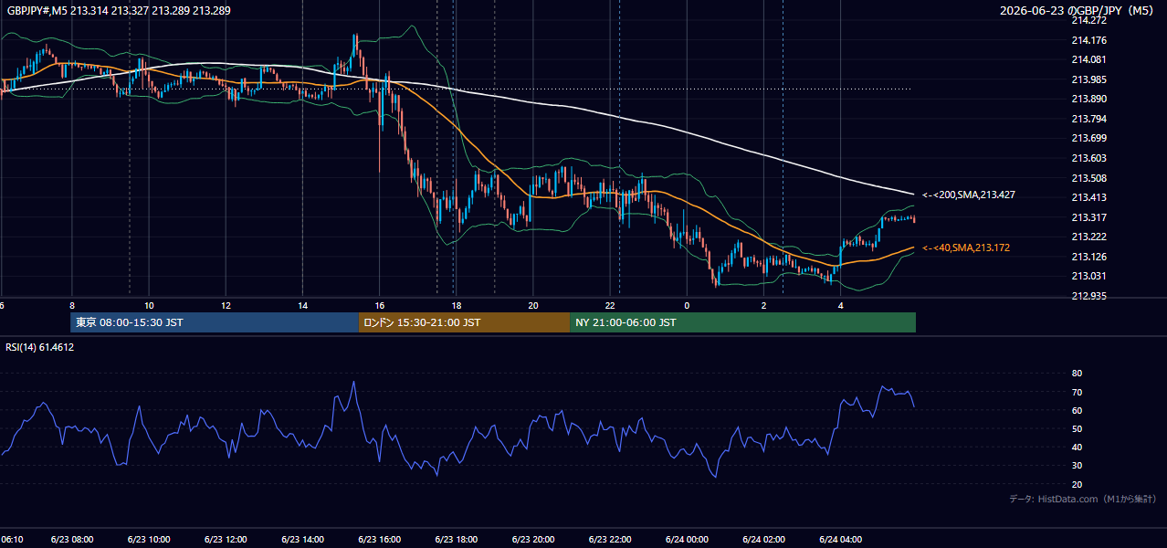Click the 6/24 00:00 time axis label

(x=687, y=540)
